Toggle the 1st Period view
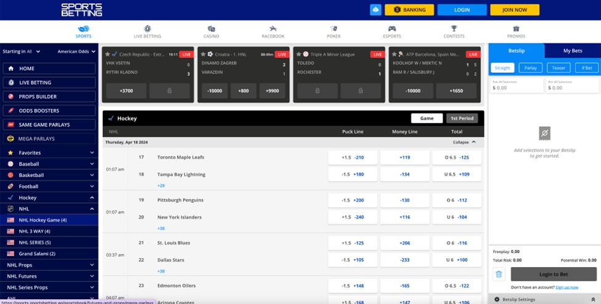Viewport: 601px width, 304px height. coord(462,118)
